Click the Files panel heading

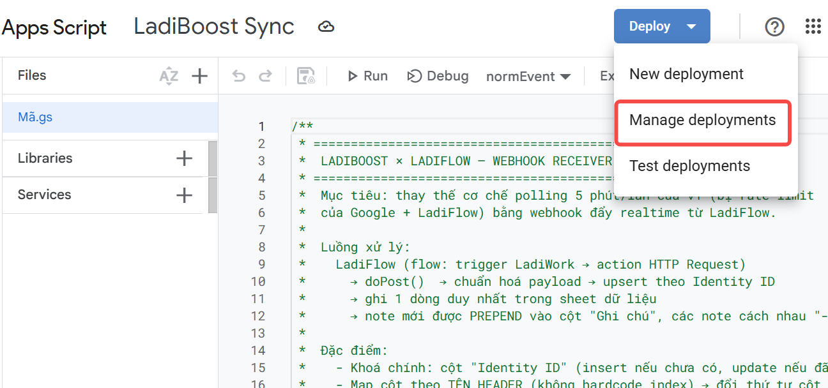coord(32,75)
